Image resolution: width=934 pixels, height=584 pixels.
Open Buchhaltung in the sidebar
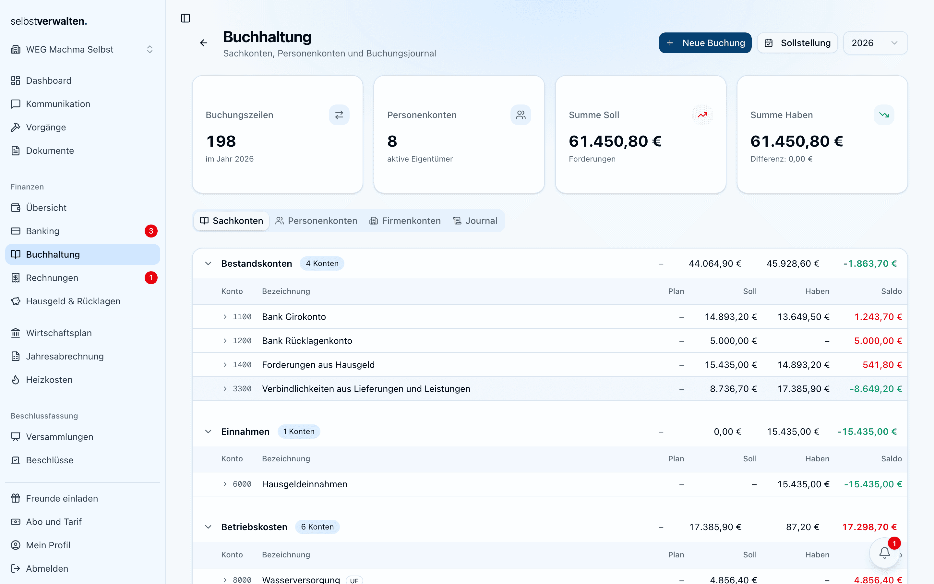83,254
